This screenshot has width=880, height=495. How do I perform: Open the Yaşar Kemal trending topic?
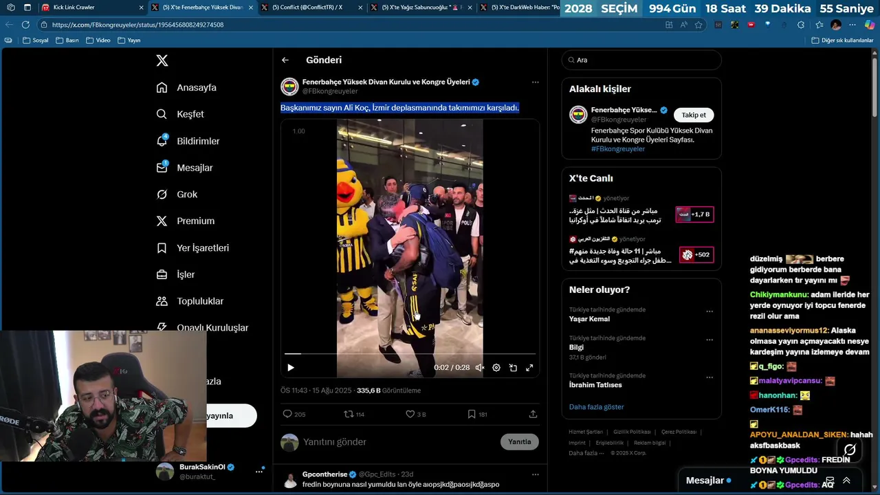(x=589, y=319)
